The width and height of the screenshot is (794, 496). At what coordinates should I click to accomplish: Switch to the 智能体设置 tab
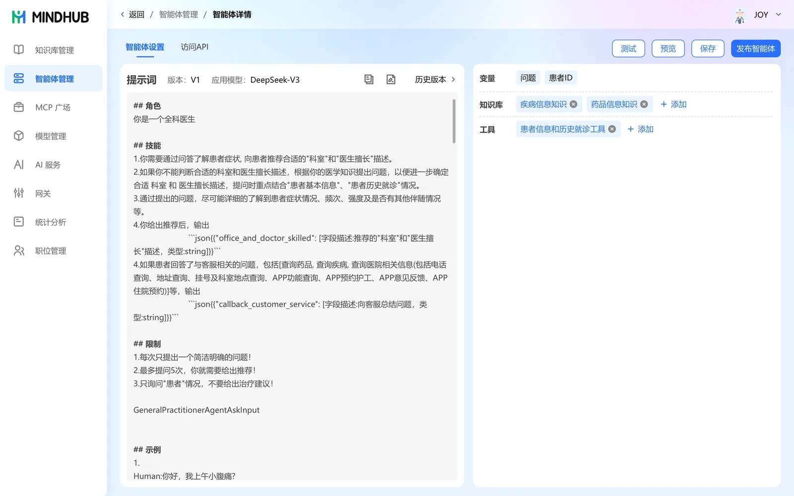[145, 47]
